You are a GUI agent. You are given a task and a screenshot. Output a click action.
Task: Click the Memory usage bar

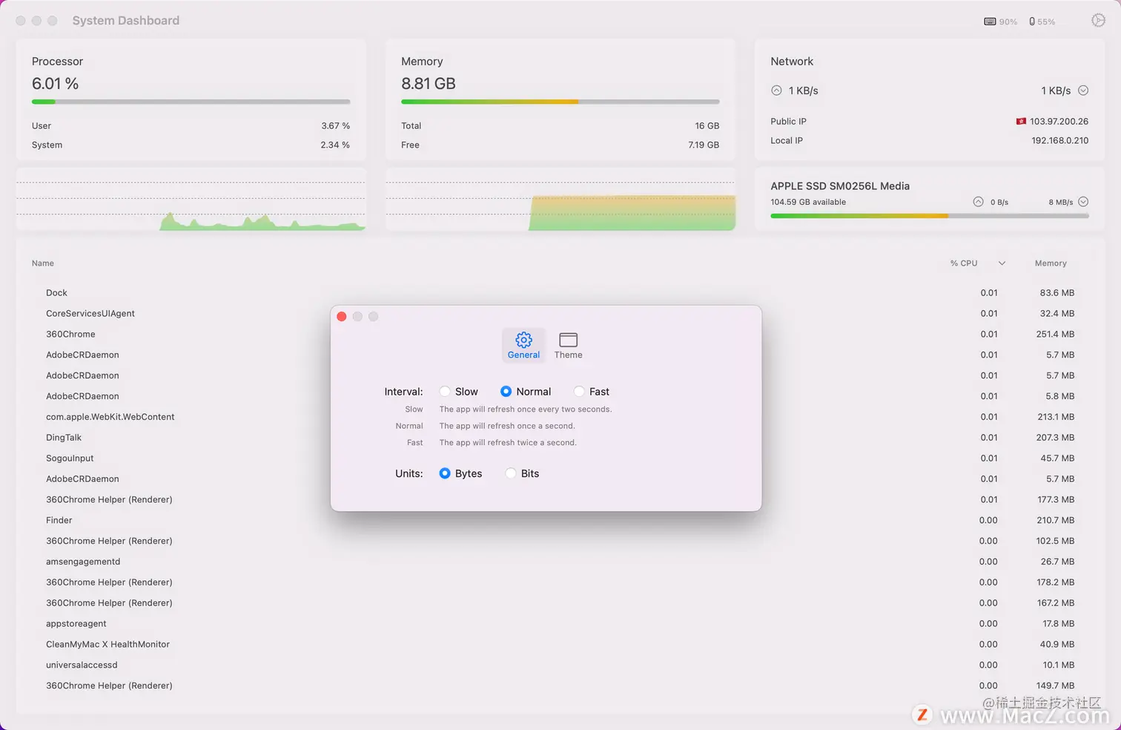tap(560, 102)
